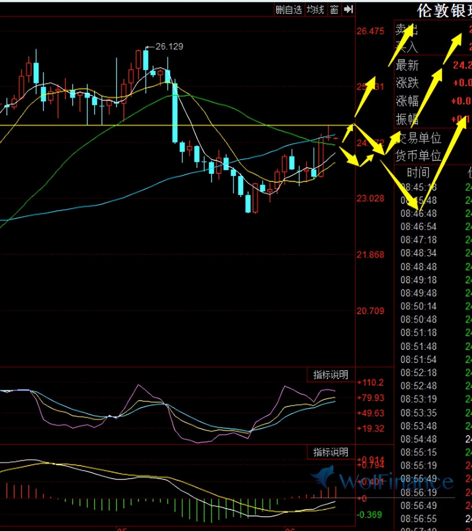
Task: Click the 删自选 remove-from-watchlist button
Action: 289,9
